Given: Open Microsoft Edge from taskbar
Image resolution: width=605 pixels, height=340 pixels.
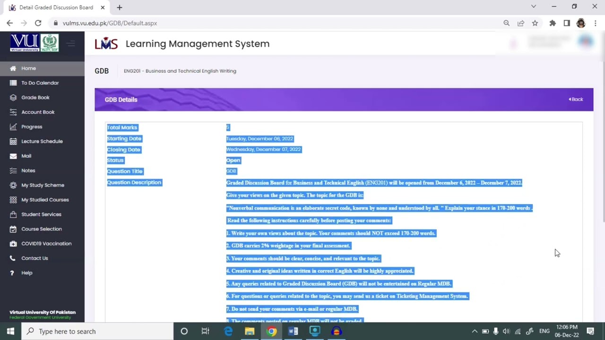Looking at the screenshot, I should tap(228, 331).
